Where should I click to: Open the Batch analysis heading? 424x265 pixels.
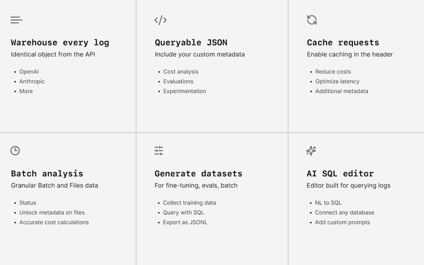click(x=47, y=173)
